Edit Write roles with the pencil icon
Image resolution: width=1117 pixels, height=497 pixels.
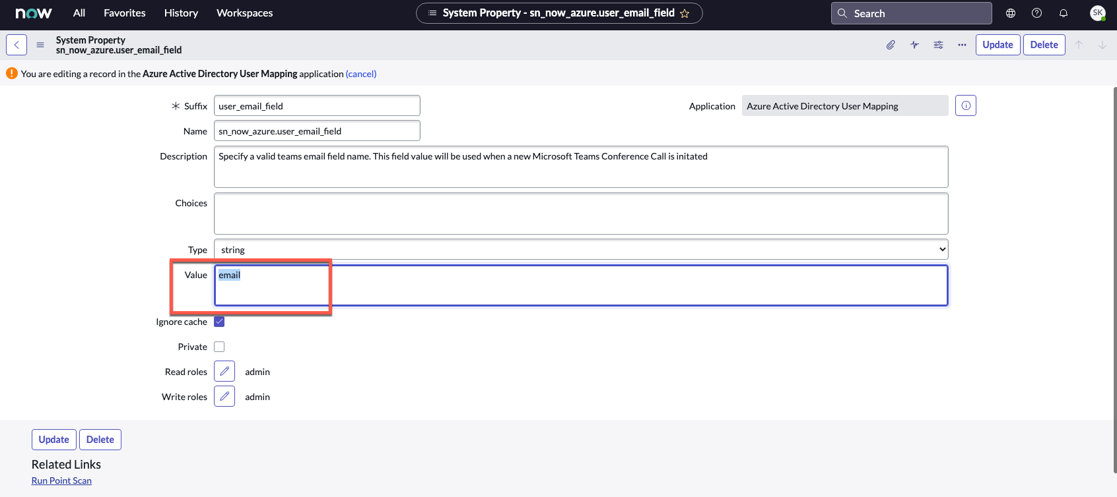(224, 396)
